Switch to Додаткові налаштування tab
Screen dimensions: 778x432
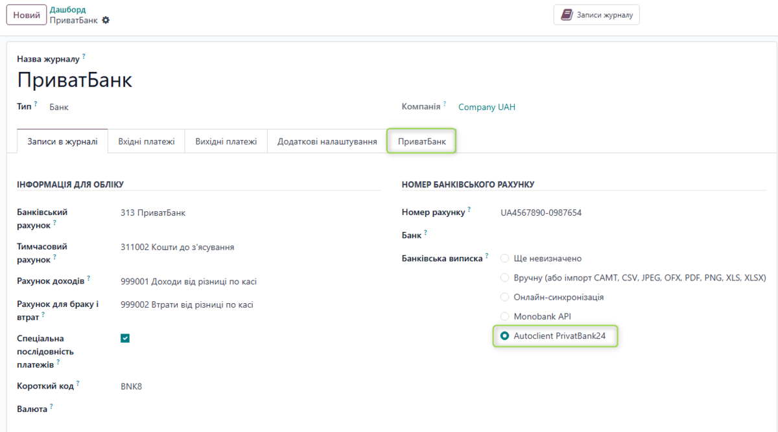[327, 141]
